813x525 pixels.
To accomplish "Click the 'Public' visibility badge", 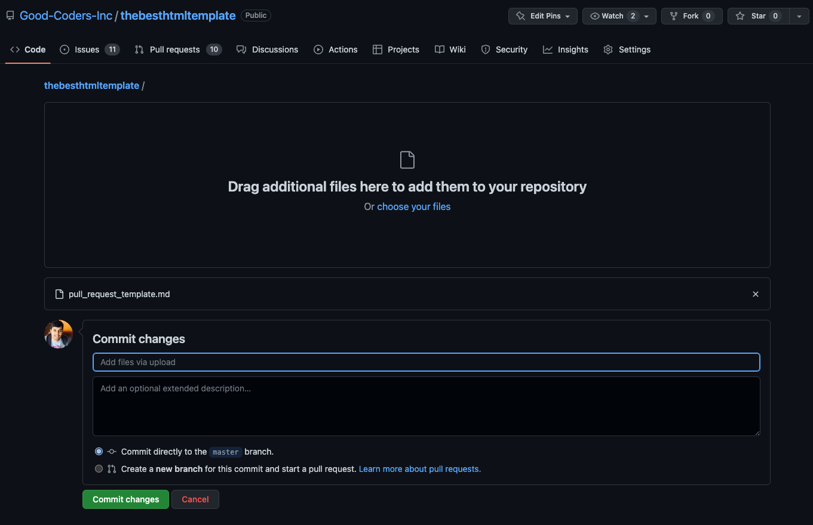I will (x=256, y=16).
